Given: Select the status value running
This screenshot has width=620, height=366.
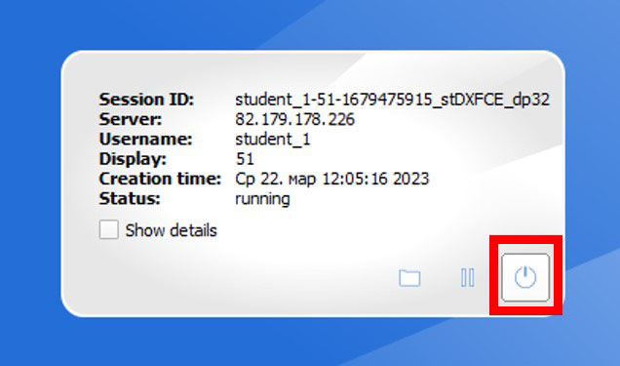Looking at the screenshot, I should 262,199.
